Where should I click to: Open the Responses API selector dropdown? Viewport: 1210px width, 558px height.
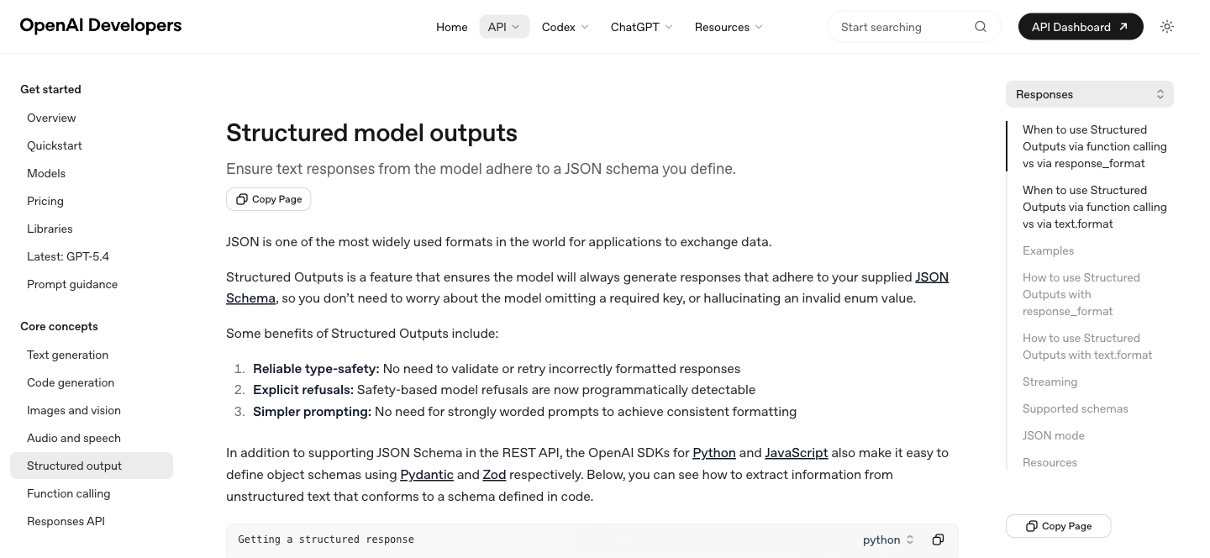(x=1090, y=94)
